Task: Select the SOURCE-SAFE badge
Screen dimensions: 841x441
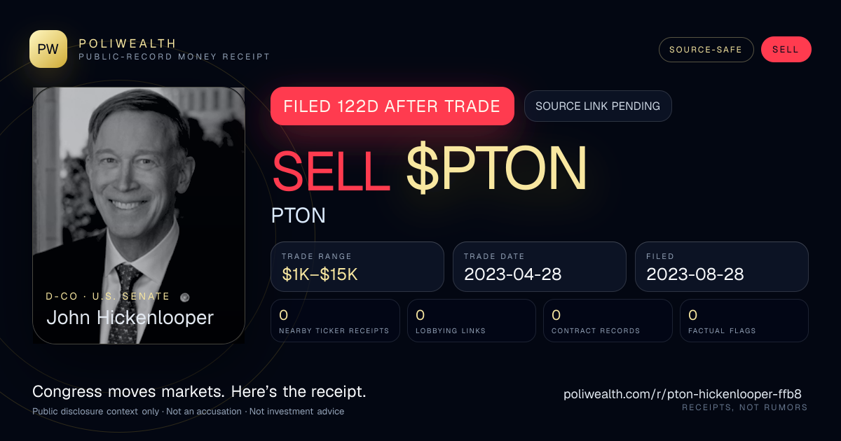Action: click(706, 50)
